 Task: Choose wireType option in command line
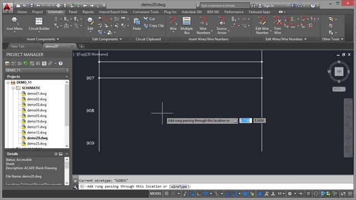tap(179, 187)
